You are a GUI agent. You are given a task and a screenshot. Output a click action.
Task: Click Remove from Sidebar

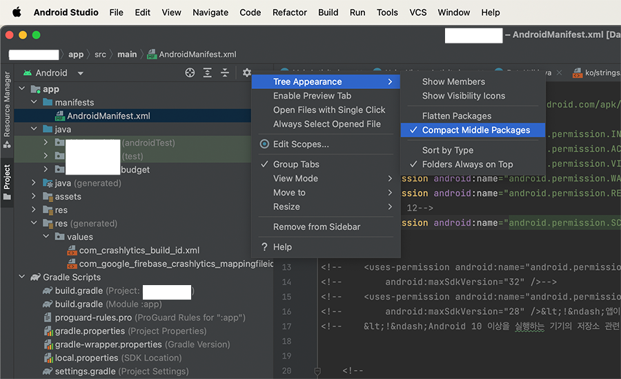pyautogui.click(x=317, y=226)
